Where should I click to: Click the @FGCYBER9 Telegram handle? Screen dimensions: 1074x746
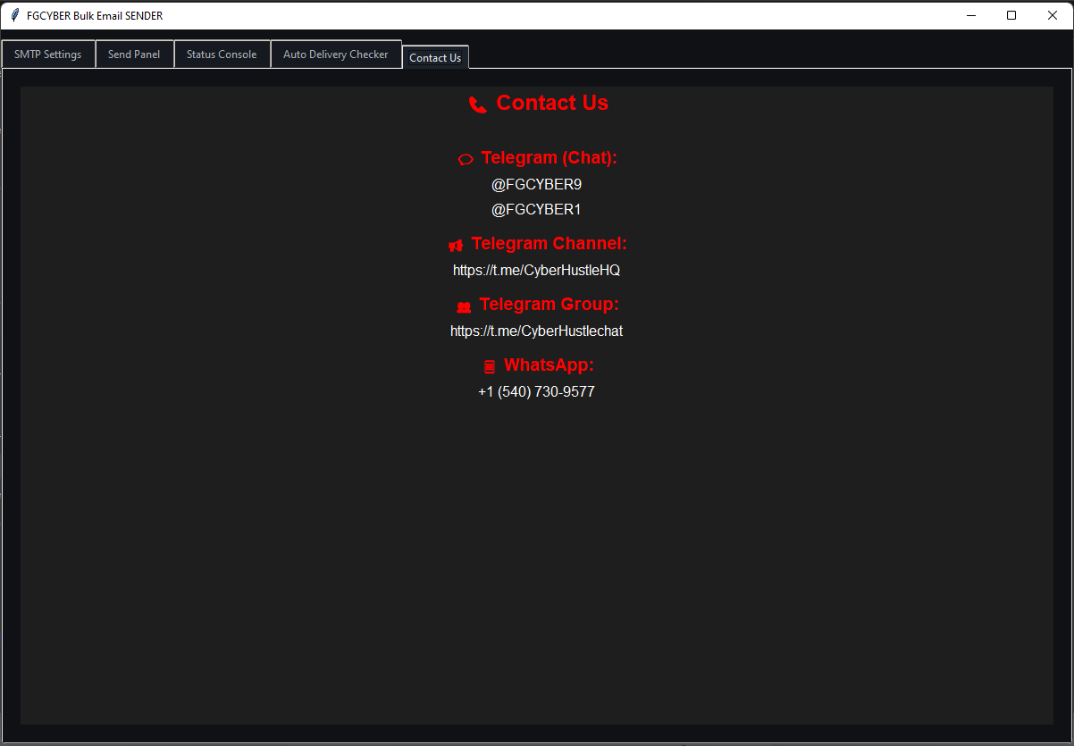point(536,185)
